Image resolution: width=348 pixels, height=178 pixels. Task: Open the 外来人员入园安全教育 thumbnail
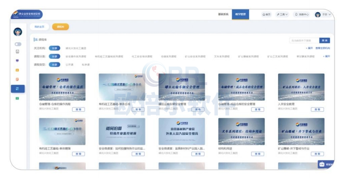pyautogui.click(x=182, y=132)
